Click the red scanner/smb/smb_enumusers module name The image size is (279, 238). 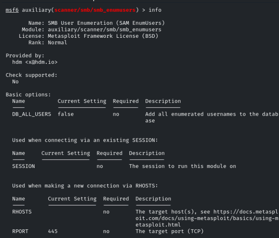point(95,10)
